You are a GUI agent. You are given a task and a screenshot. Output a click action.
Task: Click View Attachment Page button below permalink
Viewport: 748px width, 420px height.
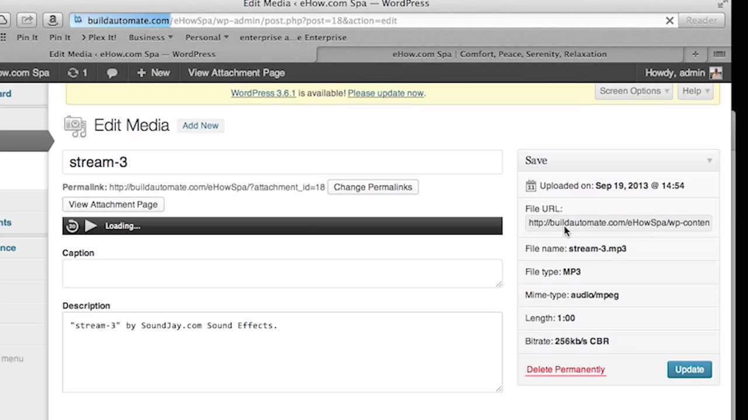click(113, 205)
